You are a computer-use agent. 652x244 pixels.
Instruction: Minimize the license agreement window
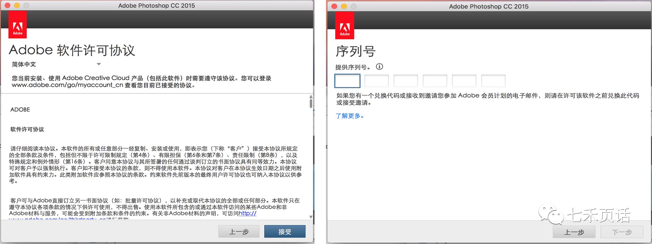17,5
